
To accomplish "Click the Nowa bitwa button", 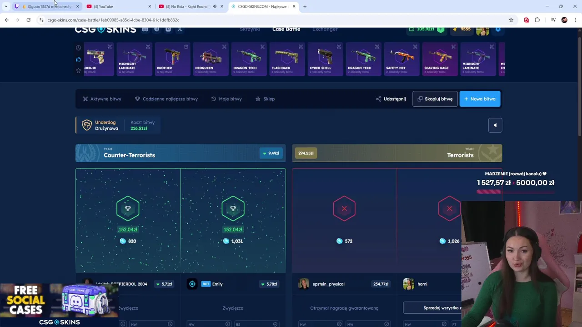I will 480,99.
